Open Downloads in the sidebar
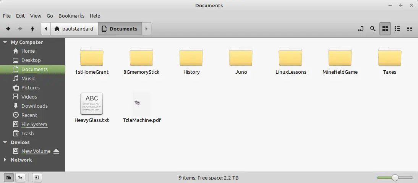The height and width of the screenshot is (183, 418). 32,106
